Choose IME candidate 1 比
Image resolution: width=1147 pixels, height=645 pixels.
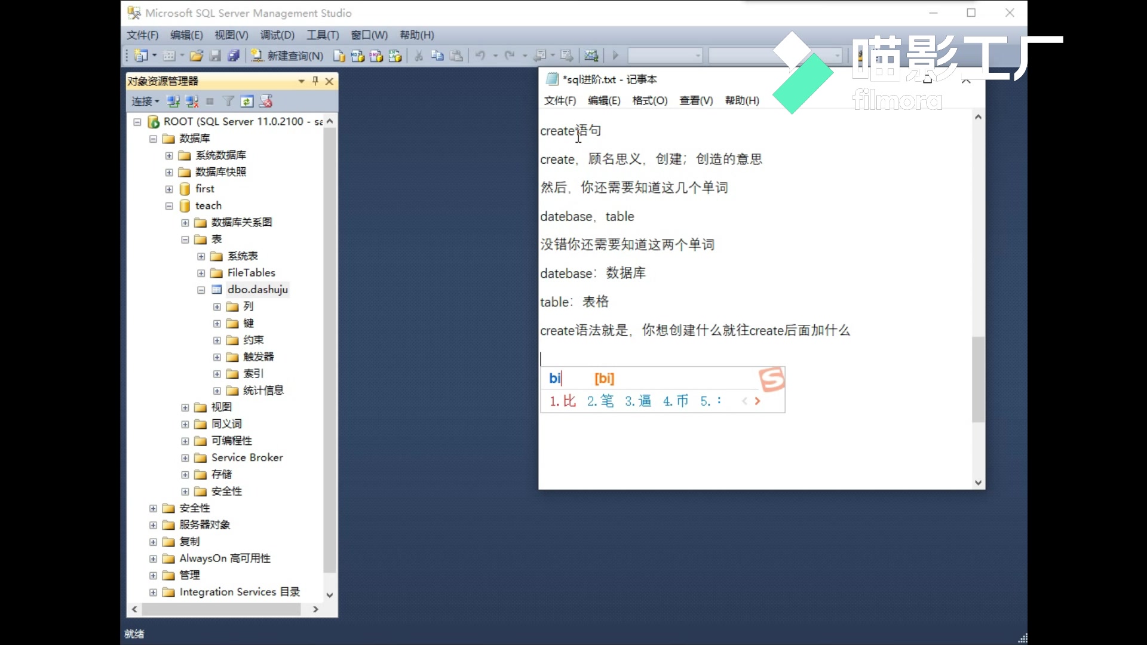coord(563,401)
